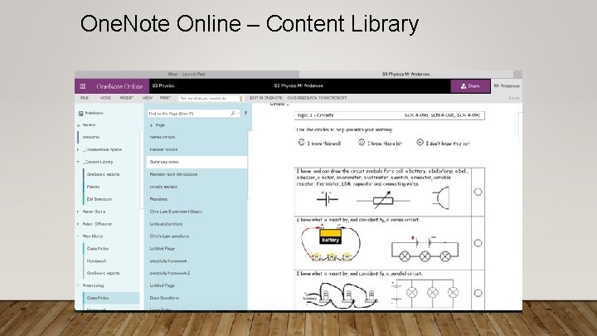The image size is (597, 336).
Task: Click the neutral face 'I know this a bit'
Action: [362, 143]
